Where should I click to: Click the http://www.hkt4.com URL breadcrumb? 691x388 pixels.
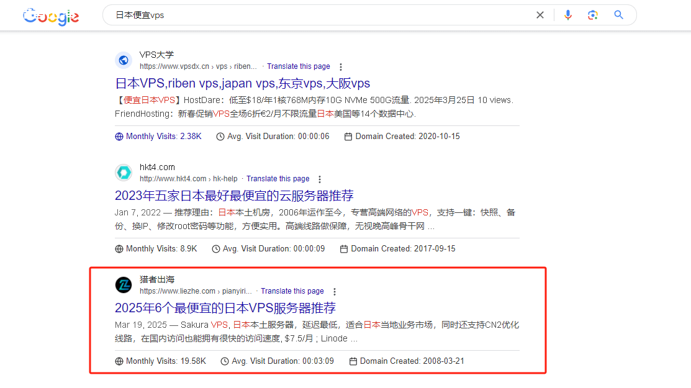(189, 179)
